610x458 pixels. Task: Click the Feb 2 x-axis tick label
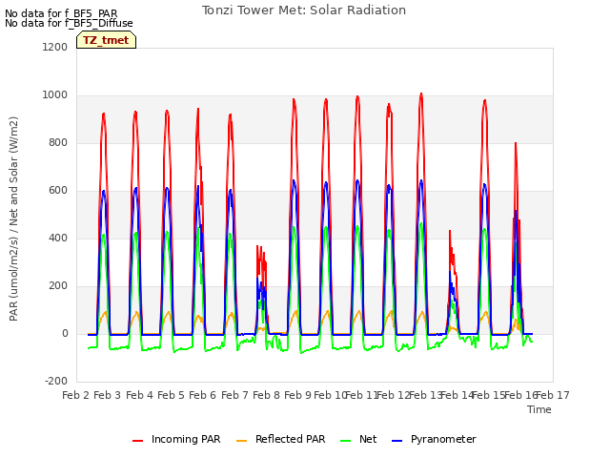point(76,395)
